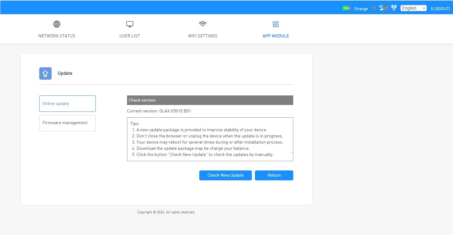453x235 pixels.
Task: Open the English language dropdown
Action: (413, 8)
